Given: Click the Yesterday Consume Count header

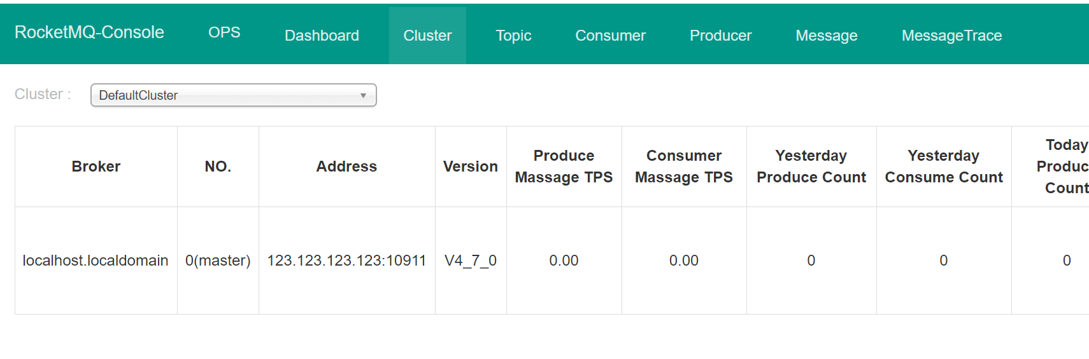Looking at the screenshot, I should (944, 166).
